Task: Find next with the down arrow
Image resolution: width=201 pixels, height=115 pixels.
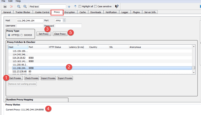Action: pyautogui.click(x=69, y=6)
